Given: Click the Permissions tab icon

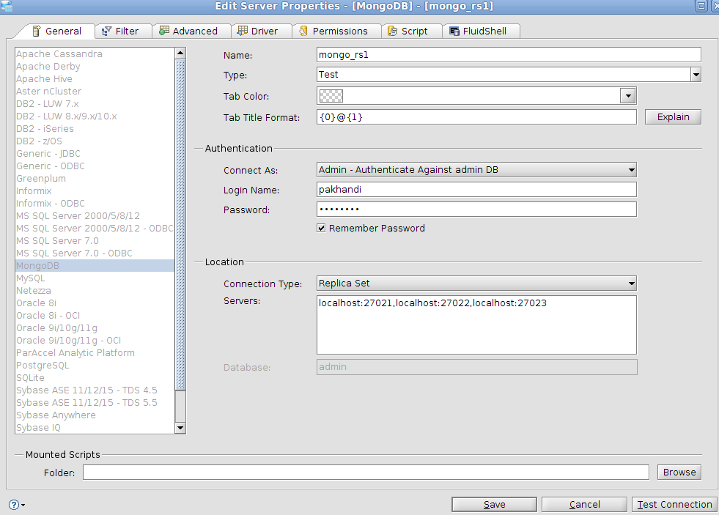Looking at the screenshot, I should tap(303, 31).
